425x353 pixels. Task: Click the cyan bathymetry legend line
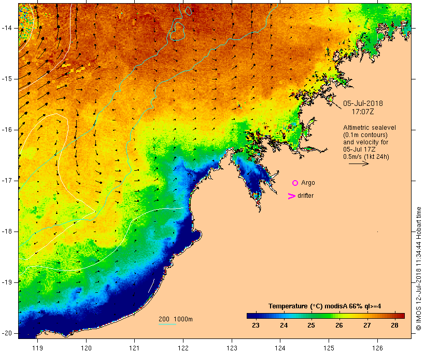[x=167, y=324]
